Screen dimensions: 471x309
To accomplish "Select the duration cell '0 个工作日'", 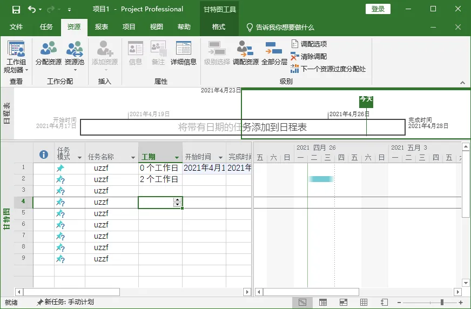I will click(x=160, y=168).
